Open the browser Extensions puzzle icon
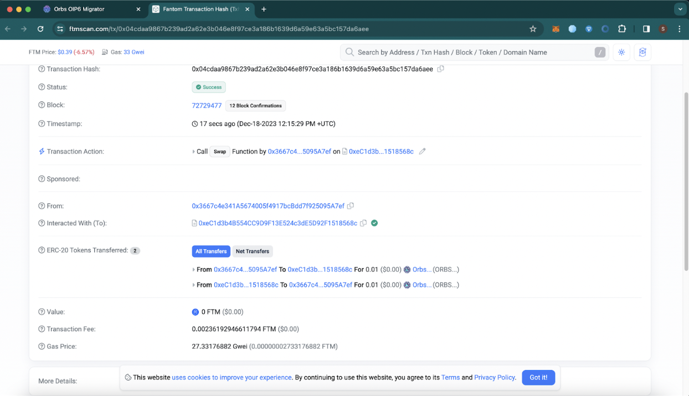The height and width of the screenshot is (396, 689). pos(622,29)
